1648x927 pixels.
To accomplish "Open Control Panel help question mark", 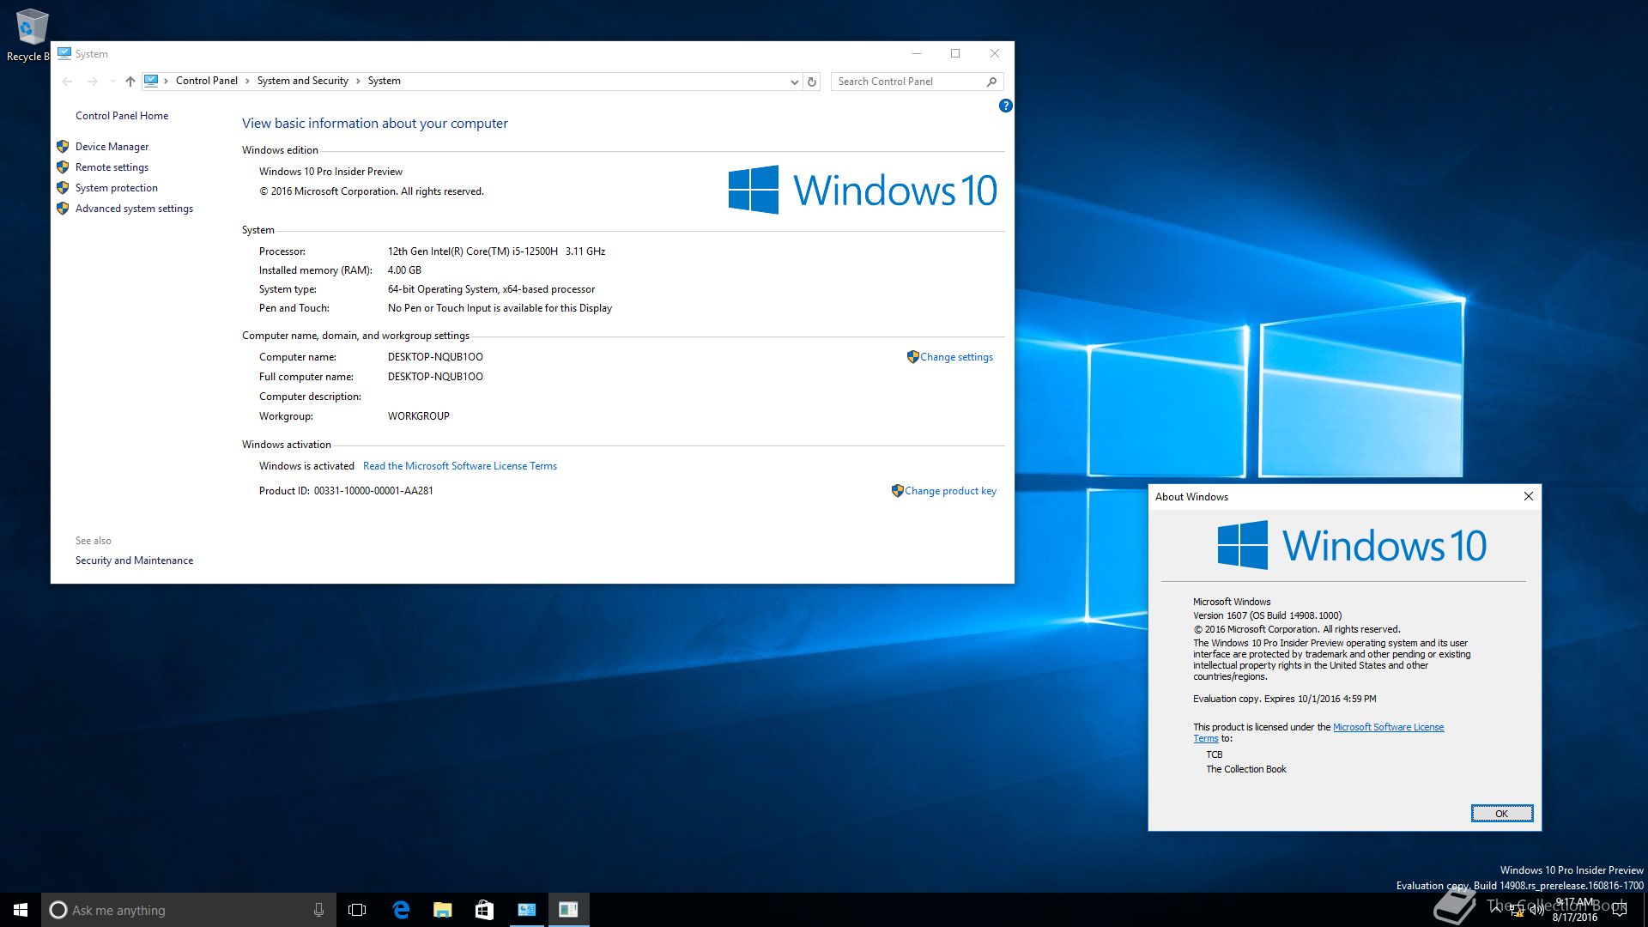I will (x=1005, y=106).
